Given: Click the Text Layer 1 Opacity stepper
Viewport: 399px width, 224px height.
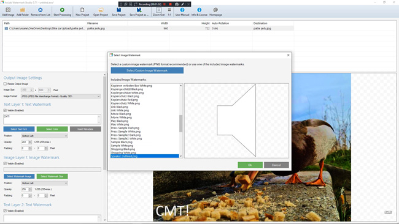Looking at the screenshot, I should pyautogui.click(x=30, y=142).
